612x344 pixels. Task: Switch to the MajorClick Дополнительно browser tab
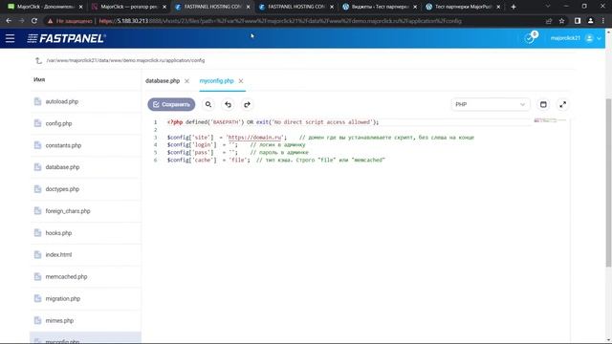coord(45,7)
